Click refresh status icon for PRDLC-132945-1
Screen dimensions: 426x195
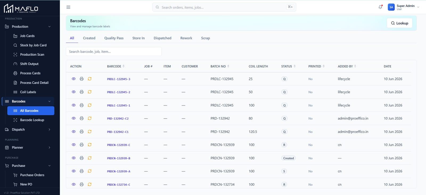pyautogui.click(x=90, y=105)
